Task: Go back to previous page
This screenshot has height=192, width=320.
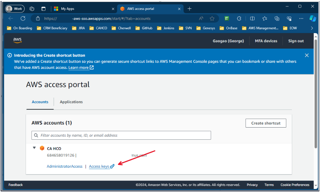Action: click(11, 19)
